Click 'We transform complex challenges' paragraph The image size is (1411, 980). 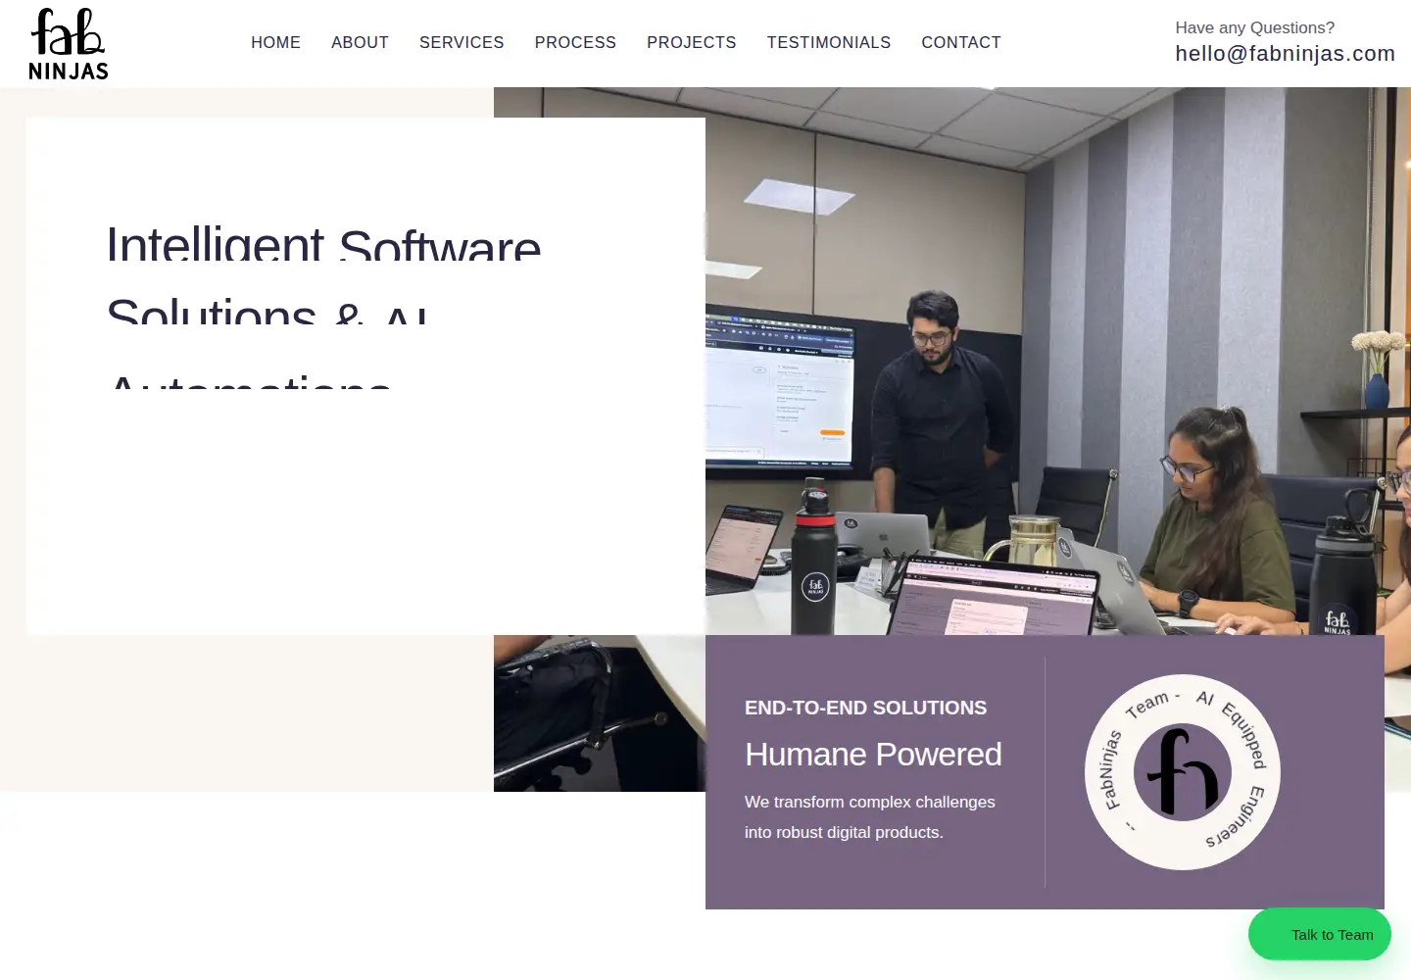(870, 817)
